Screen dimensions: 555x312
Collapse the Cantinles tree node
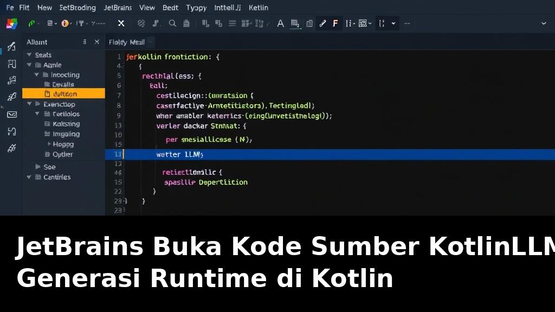coord(29,177)
